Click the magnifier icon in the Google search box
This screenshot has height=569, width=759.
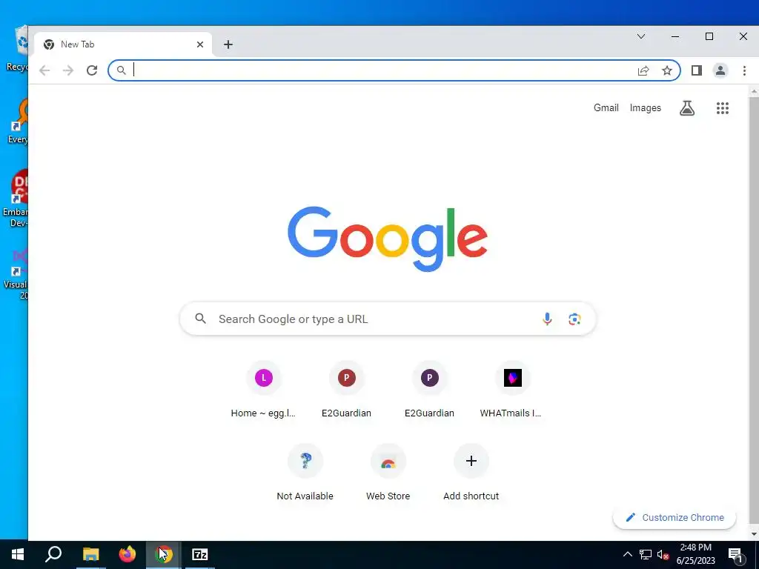point(200,319)
